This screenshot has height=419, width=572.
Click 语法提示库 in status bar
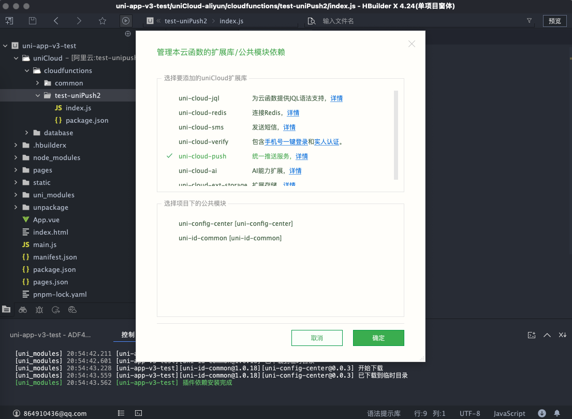coord(384,413)
